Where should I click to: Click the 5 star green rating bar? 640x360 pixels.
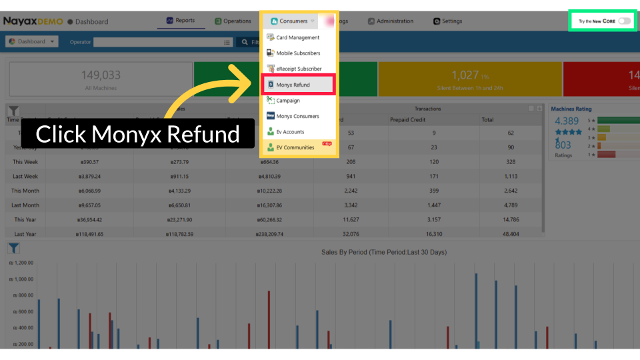619,120
